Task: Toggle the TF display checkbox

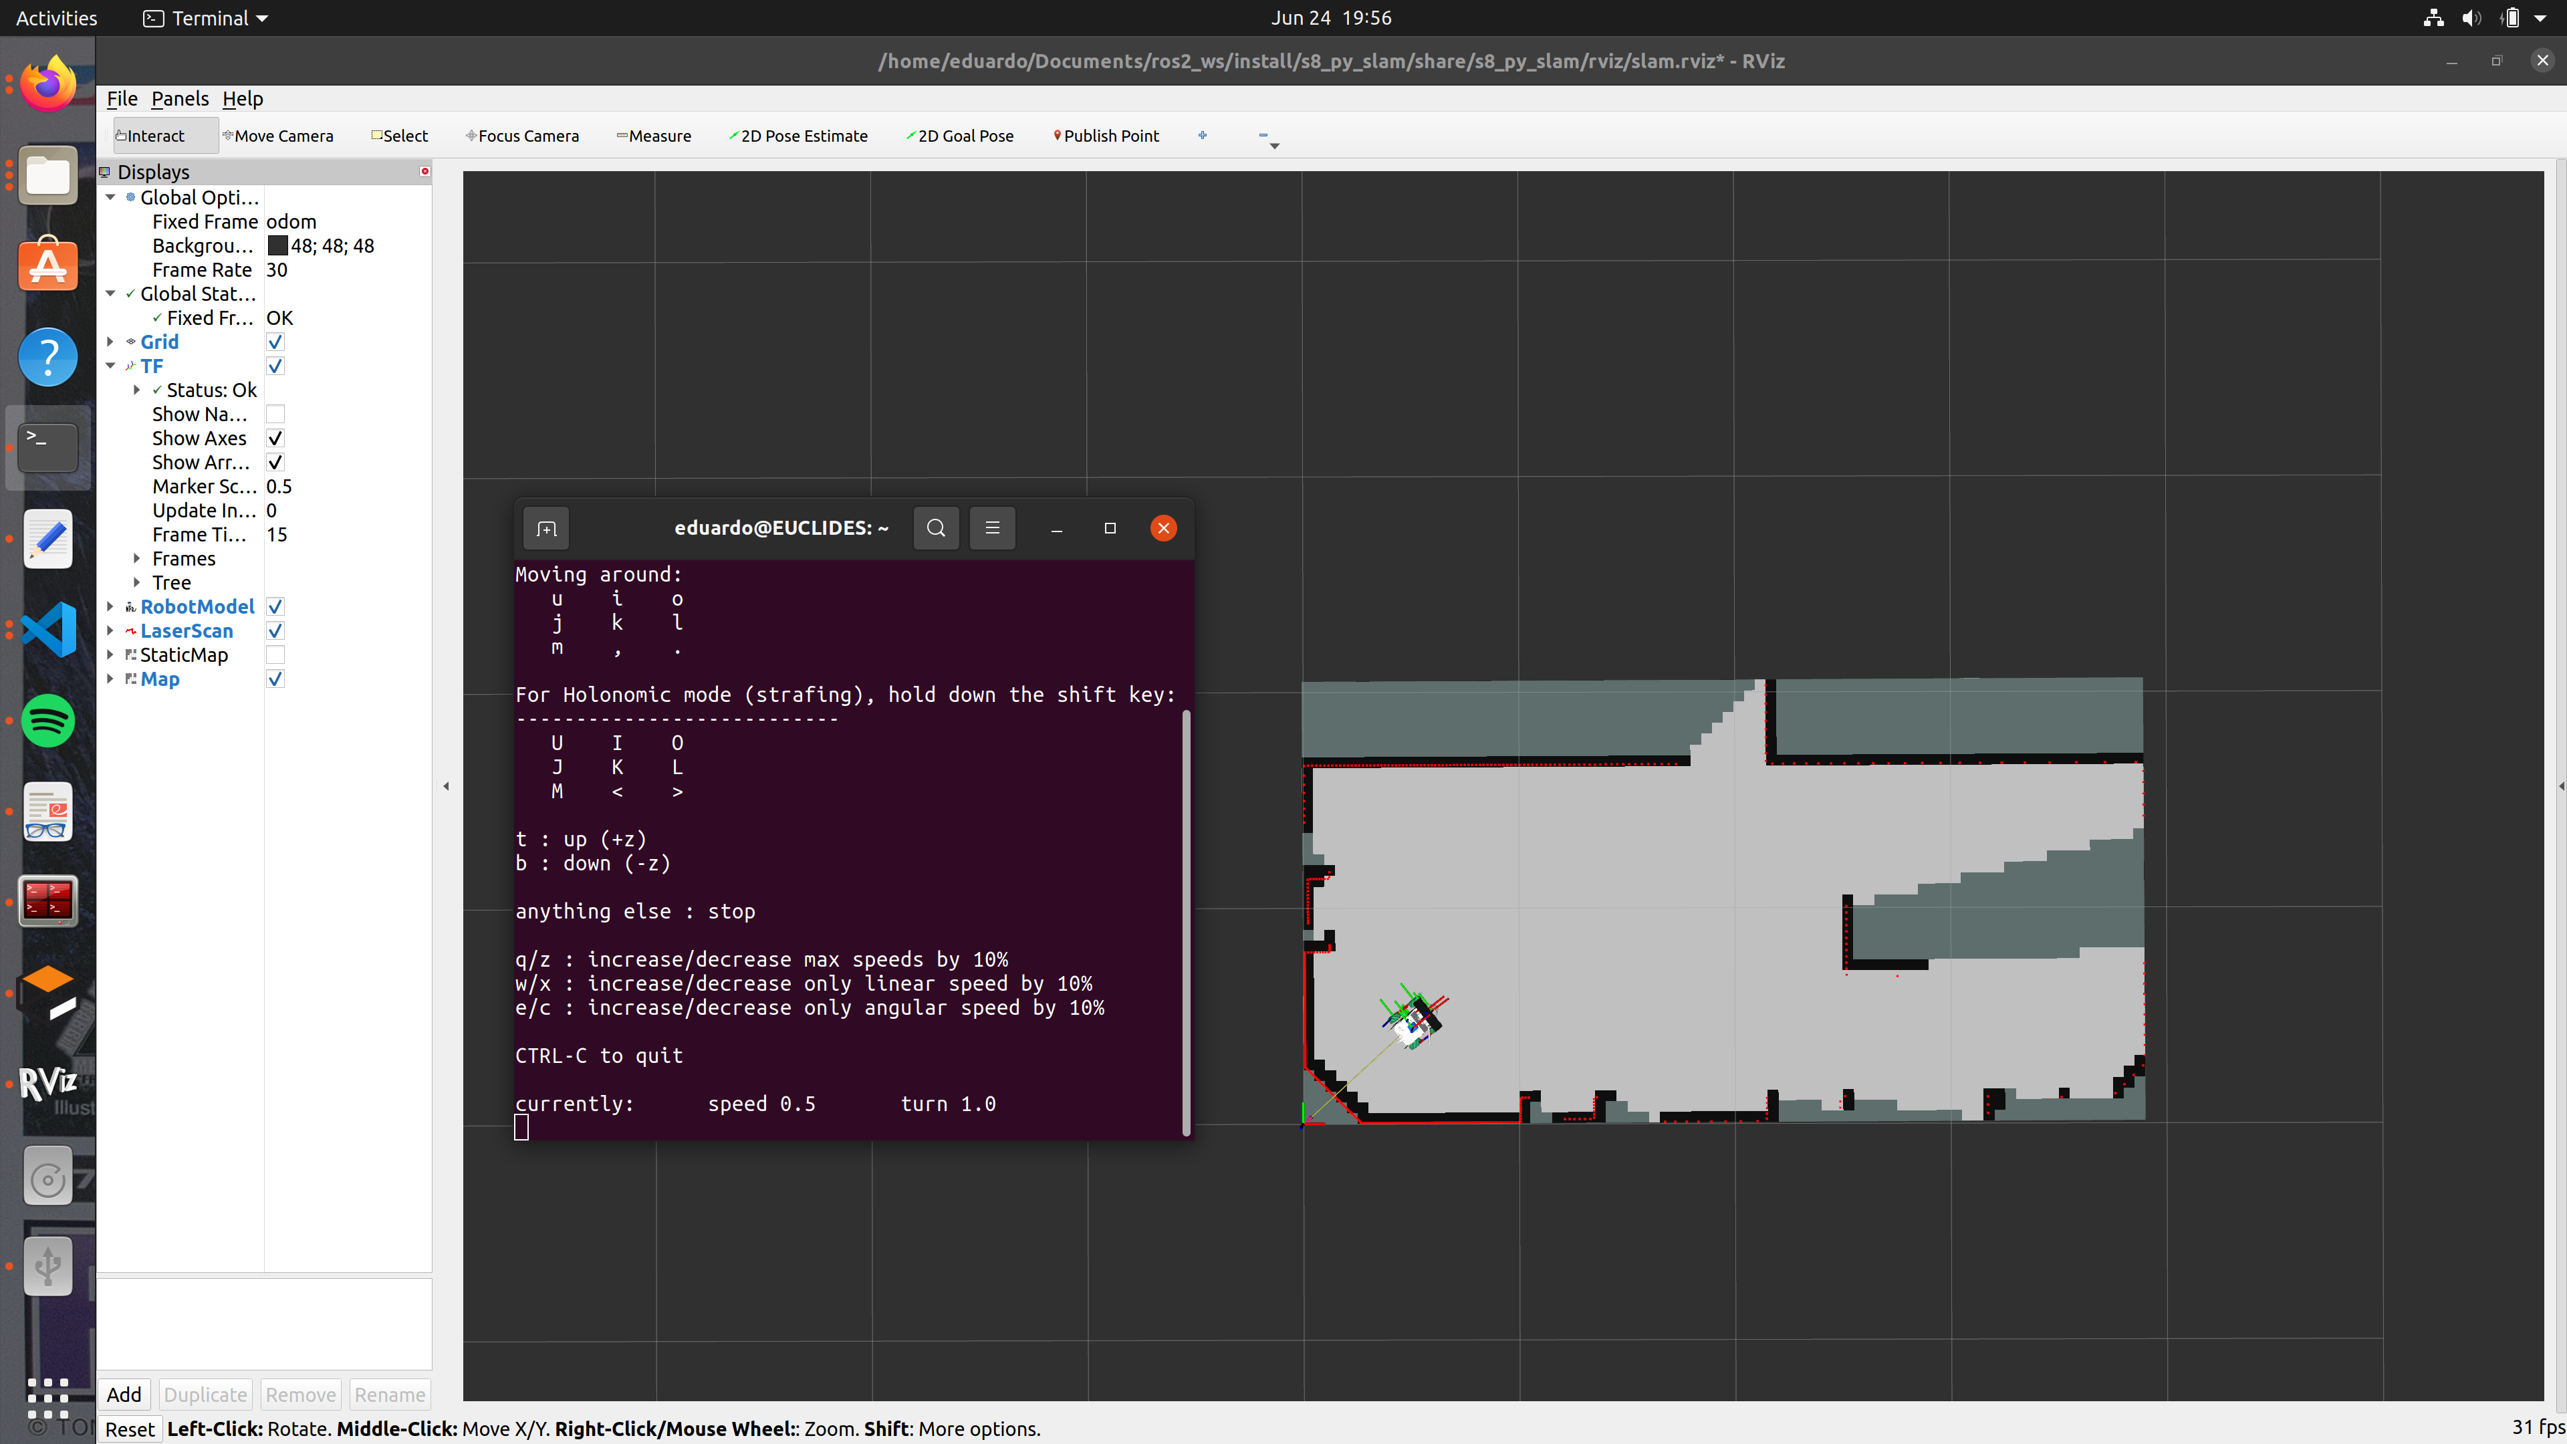Action: coord(276,366)
